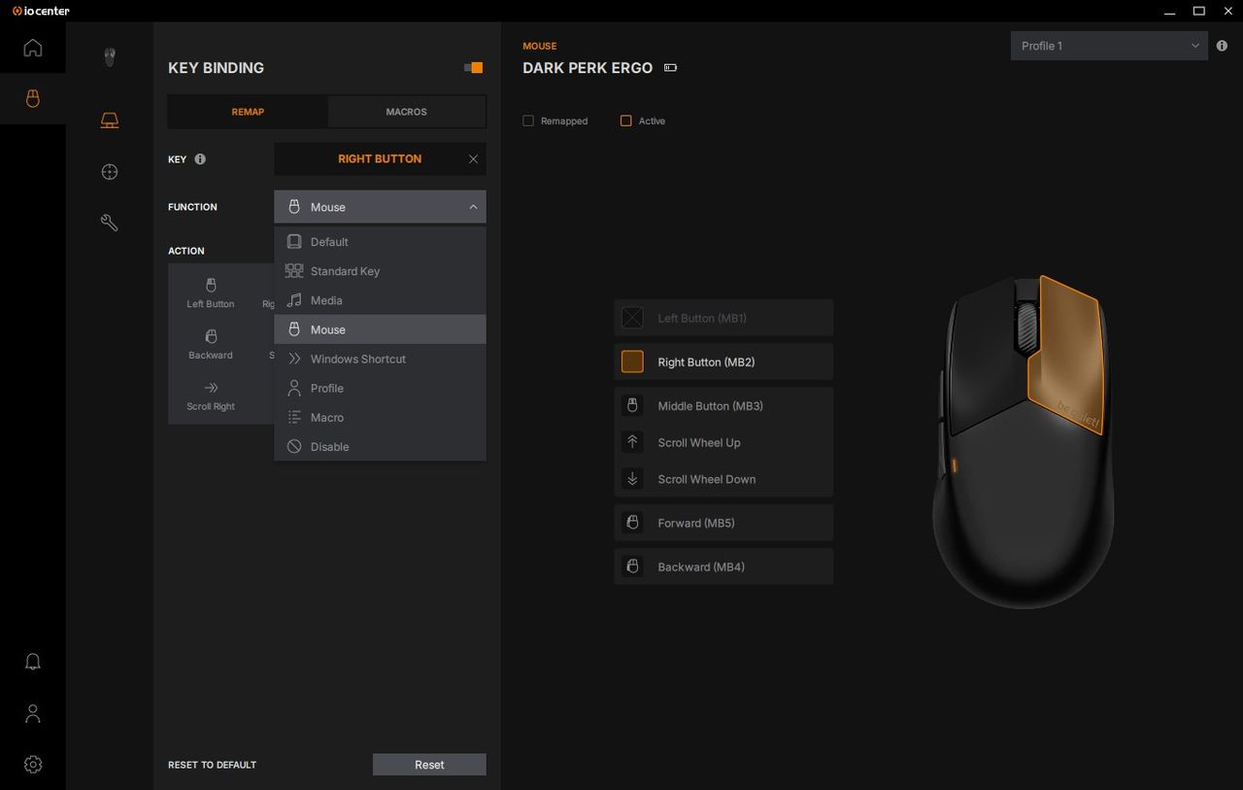The height and width of the screenshot is (790, 1243).
Task: Select Windows Shortcut from the function list
Action: coord(380,359)
